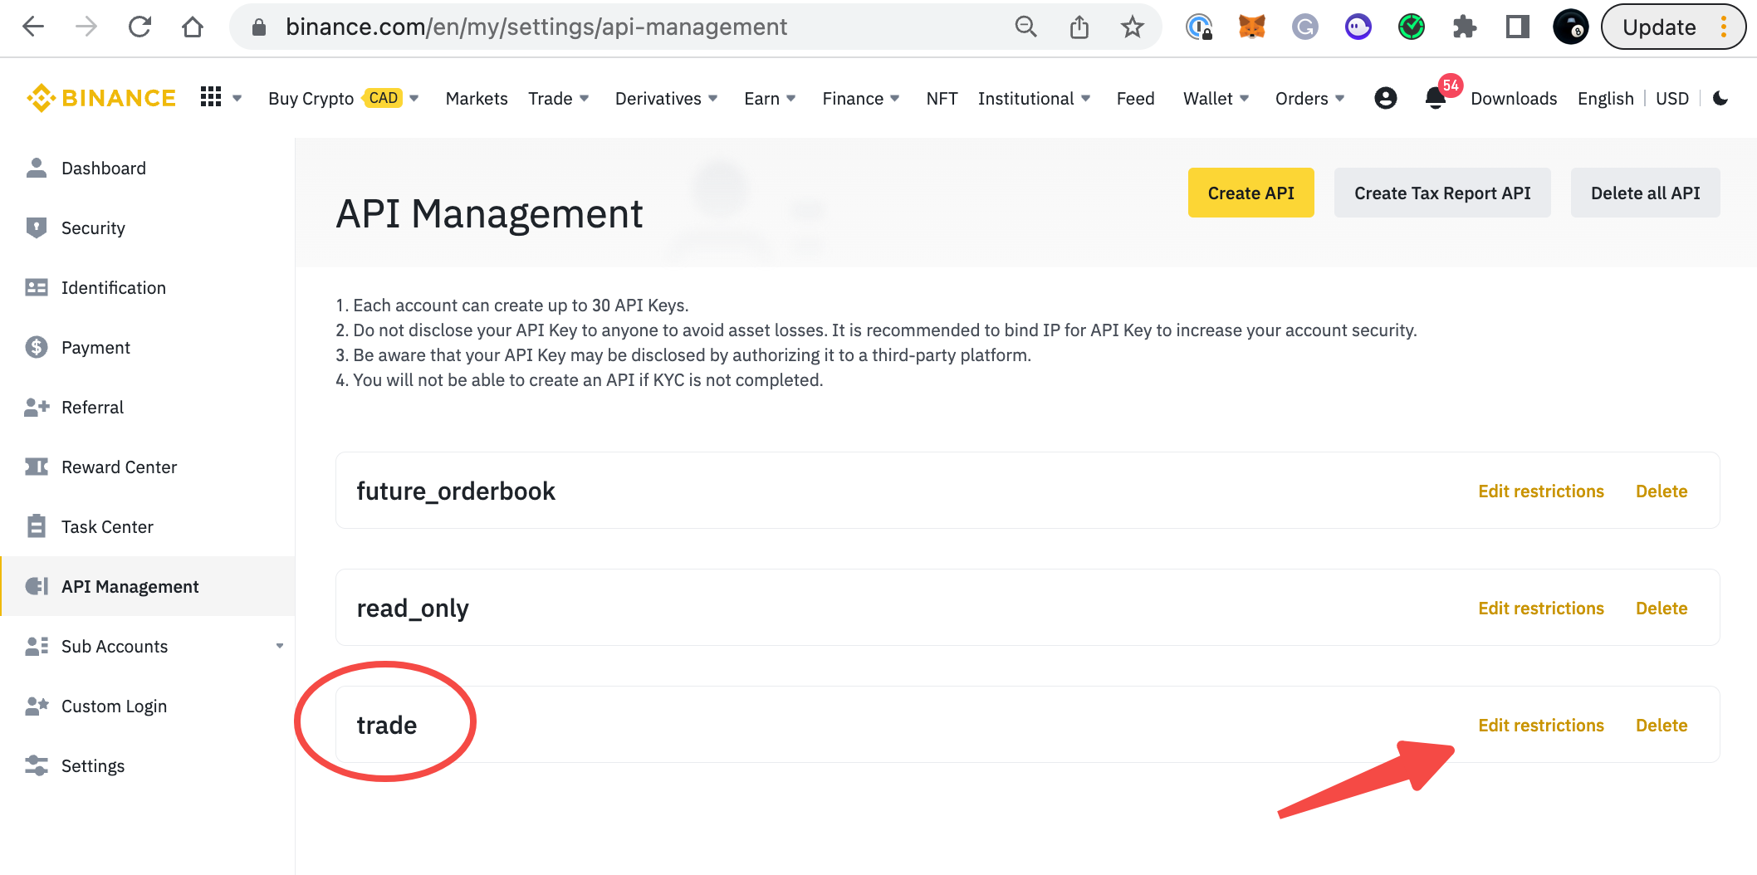
Task: Open the apps grid menu icon
Action: [x=211, y=98]
